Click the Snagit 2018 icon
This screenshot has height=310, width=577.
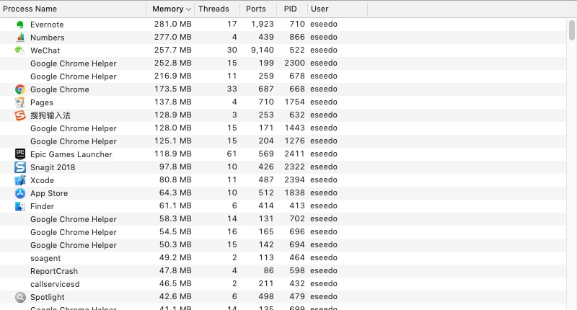click(20, 167)
